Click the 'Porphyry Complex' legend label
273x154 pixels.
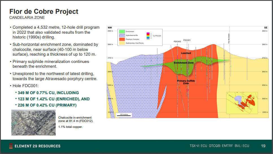[132, 39]
